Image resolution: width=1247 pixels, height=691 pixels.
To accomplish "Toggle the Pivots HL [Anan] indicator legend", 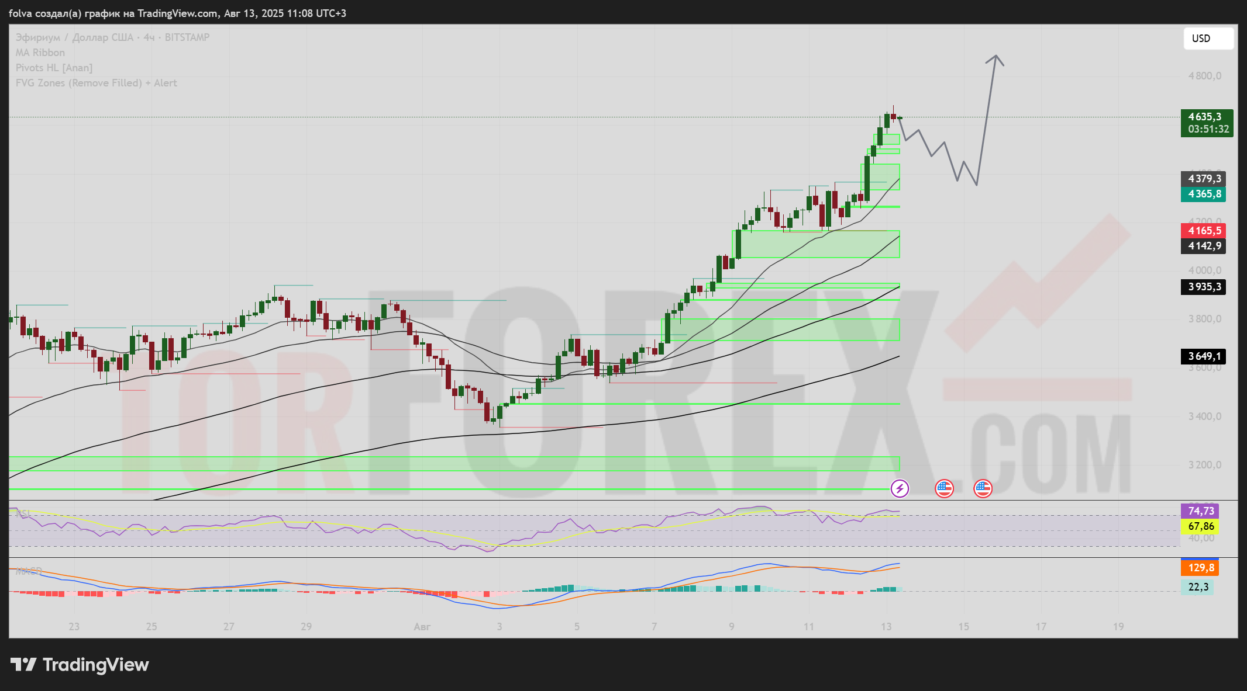I will (54, 68).
